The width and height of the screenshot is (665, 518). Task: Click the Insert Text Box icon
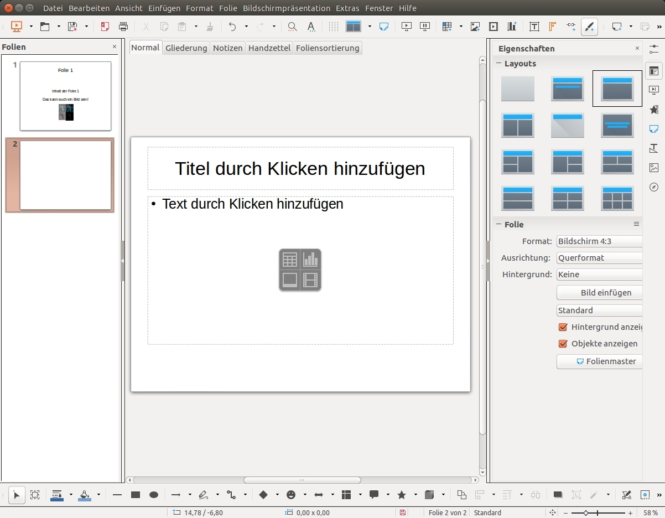534,27
